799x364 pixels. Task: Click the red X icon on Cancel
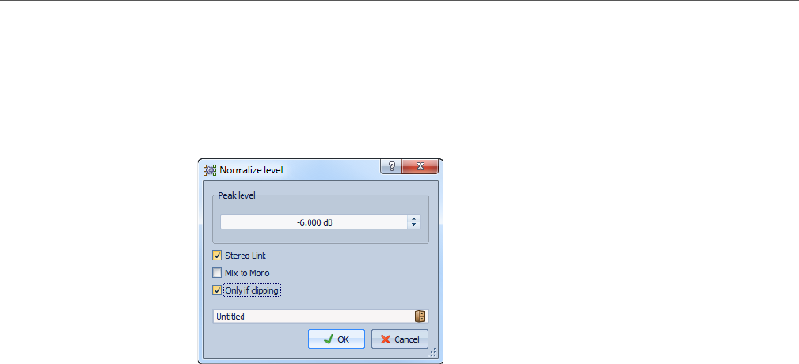point(386,339)
